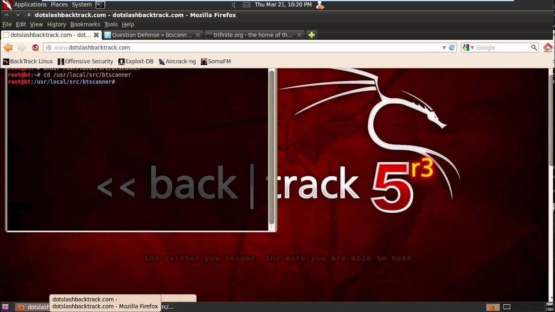Open the History menu
The image size is (555, 312).
(x=56, y=25)
